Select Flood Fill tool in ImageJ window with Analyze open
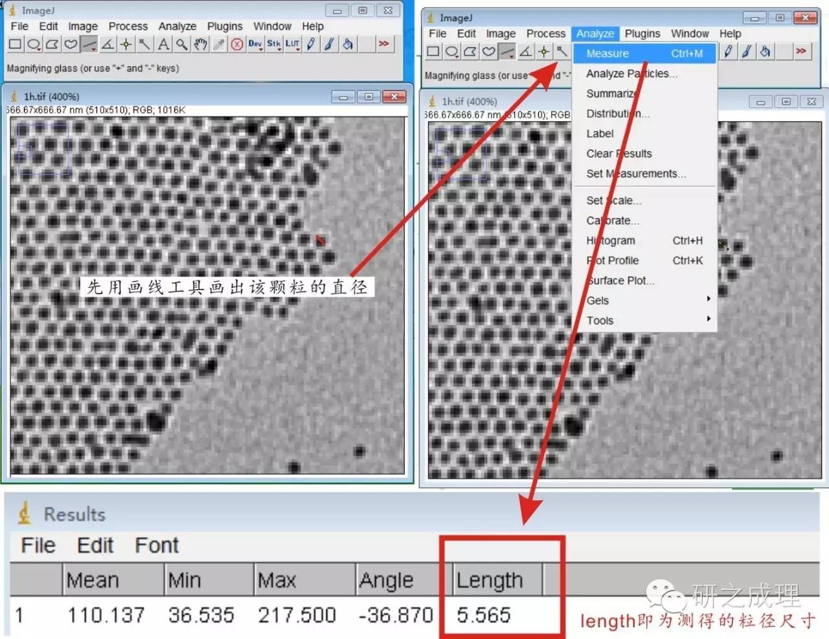 tap(766, 51)
